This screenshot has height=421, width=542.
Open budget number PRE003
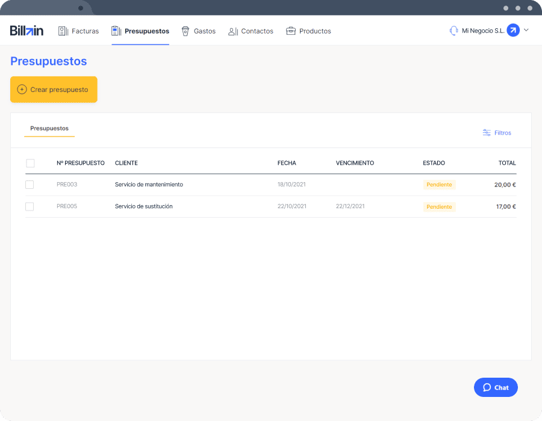(67, 184)
